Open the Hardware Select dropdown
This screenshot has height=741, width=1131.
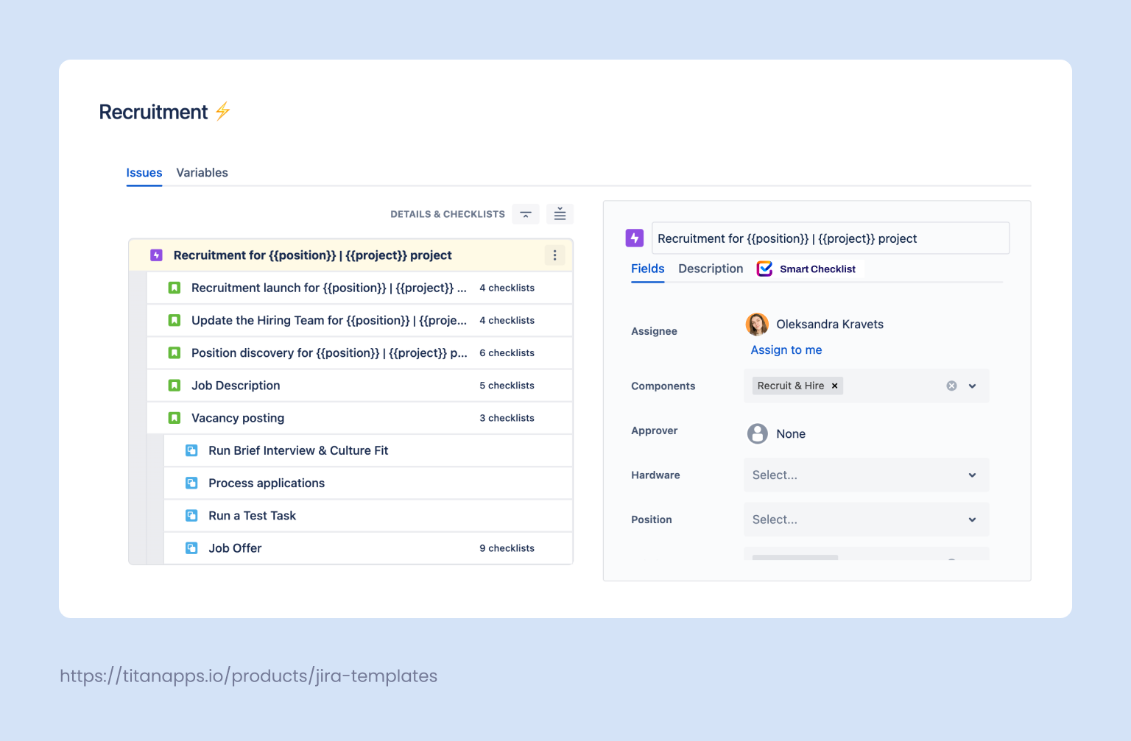tap(866, 475)
